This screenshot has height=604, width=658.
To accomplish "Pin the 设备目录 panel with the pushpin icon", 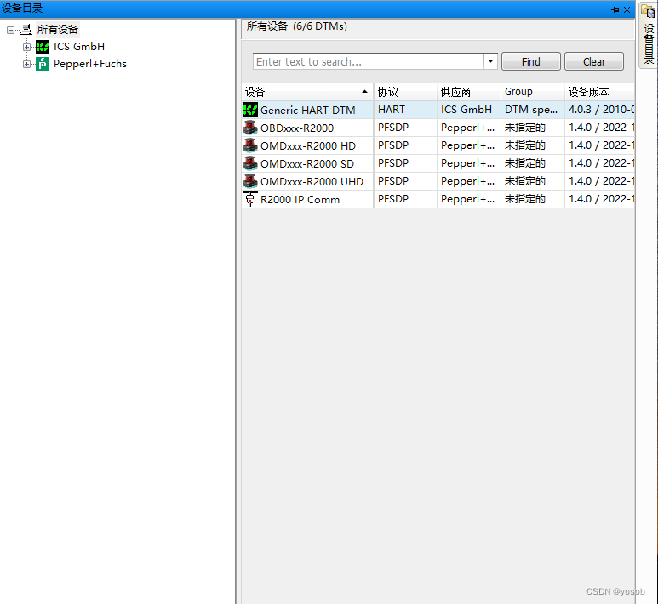I will pos(615,9).
